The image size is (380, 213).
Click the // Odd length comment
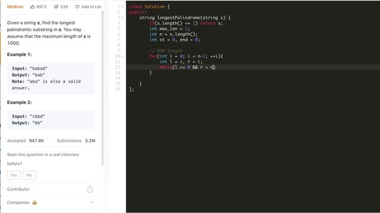(166, 51)
